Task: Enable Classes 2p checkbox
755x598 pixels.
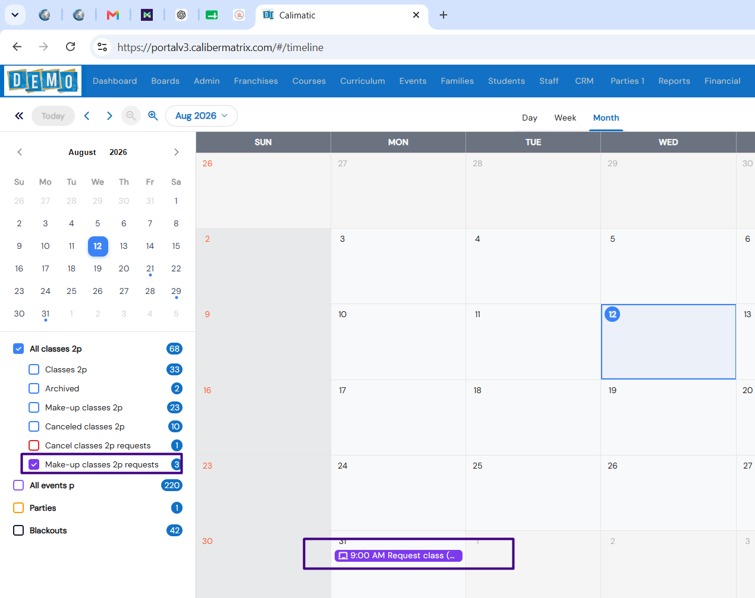Action: pos(34,369)
